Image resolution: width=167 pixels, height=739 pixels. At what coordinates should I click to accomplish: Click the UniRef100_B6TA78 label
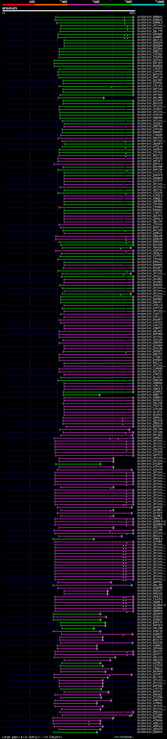150,75
